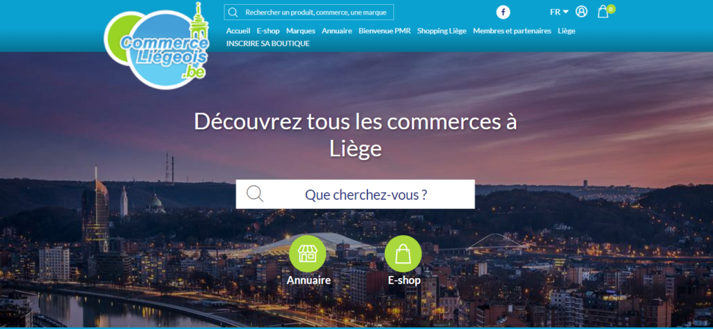Open the Accueil menu item
Screen dimensions: 713x329
tap(238, 31)
